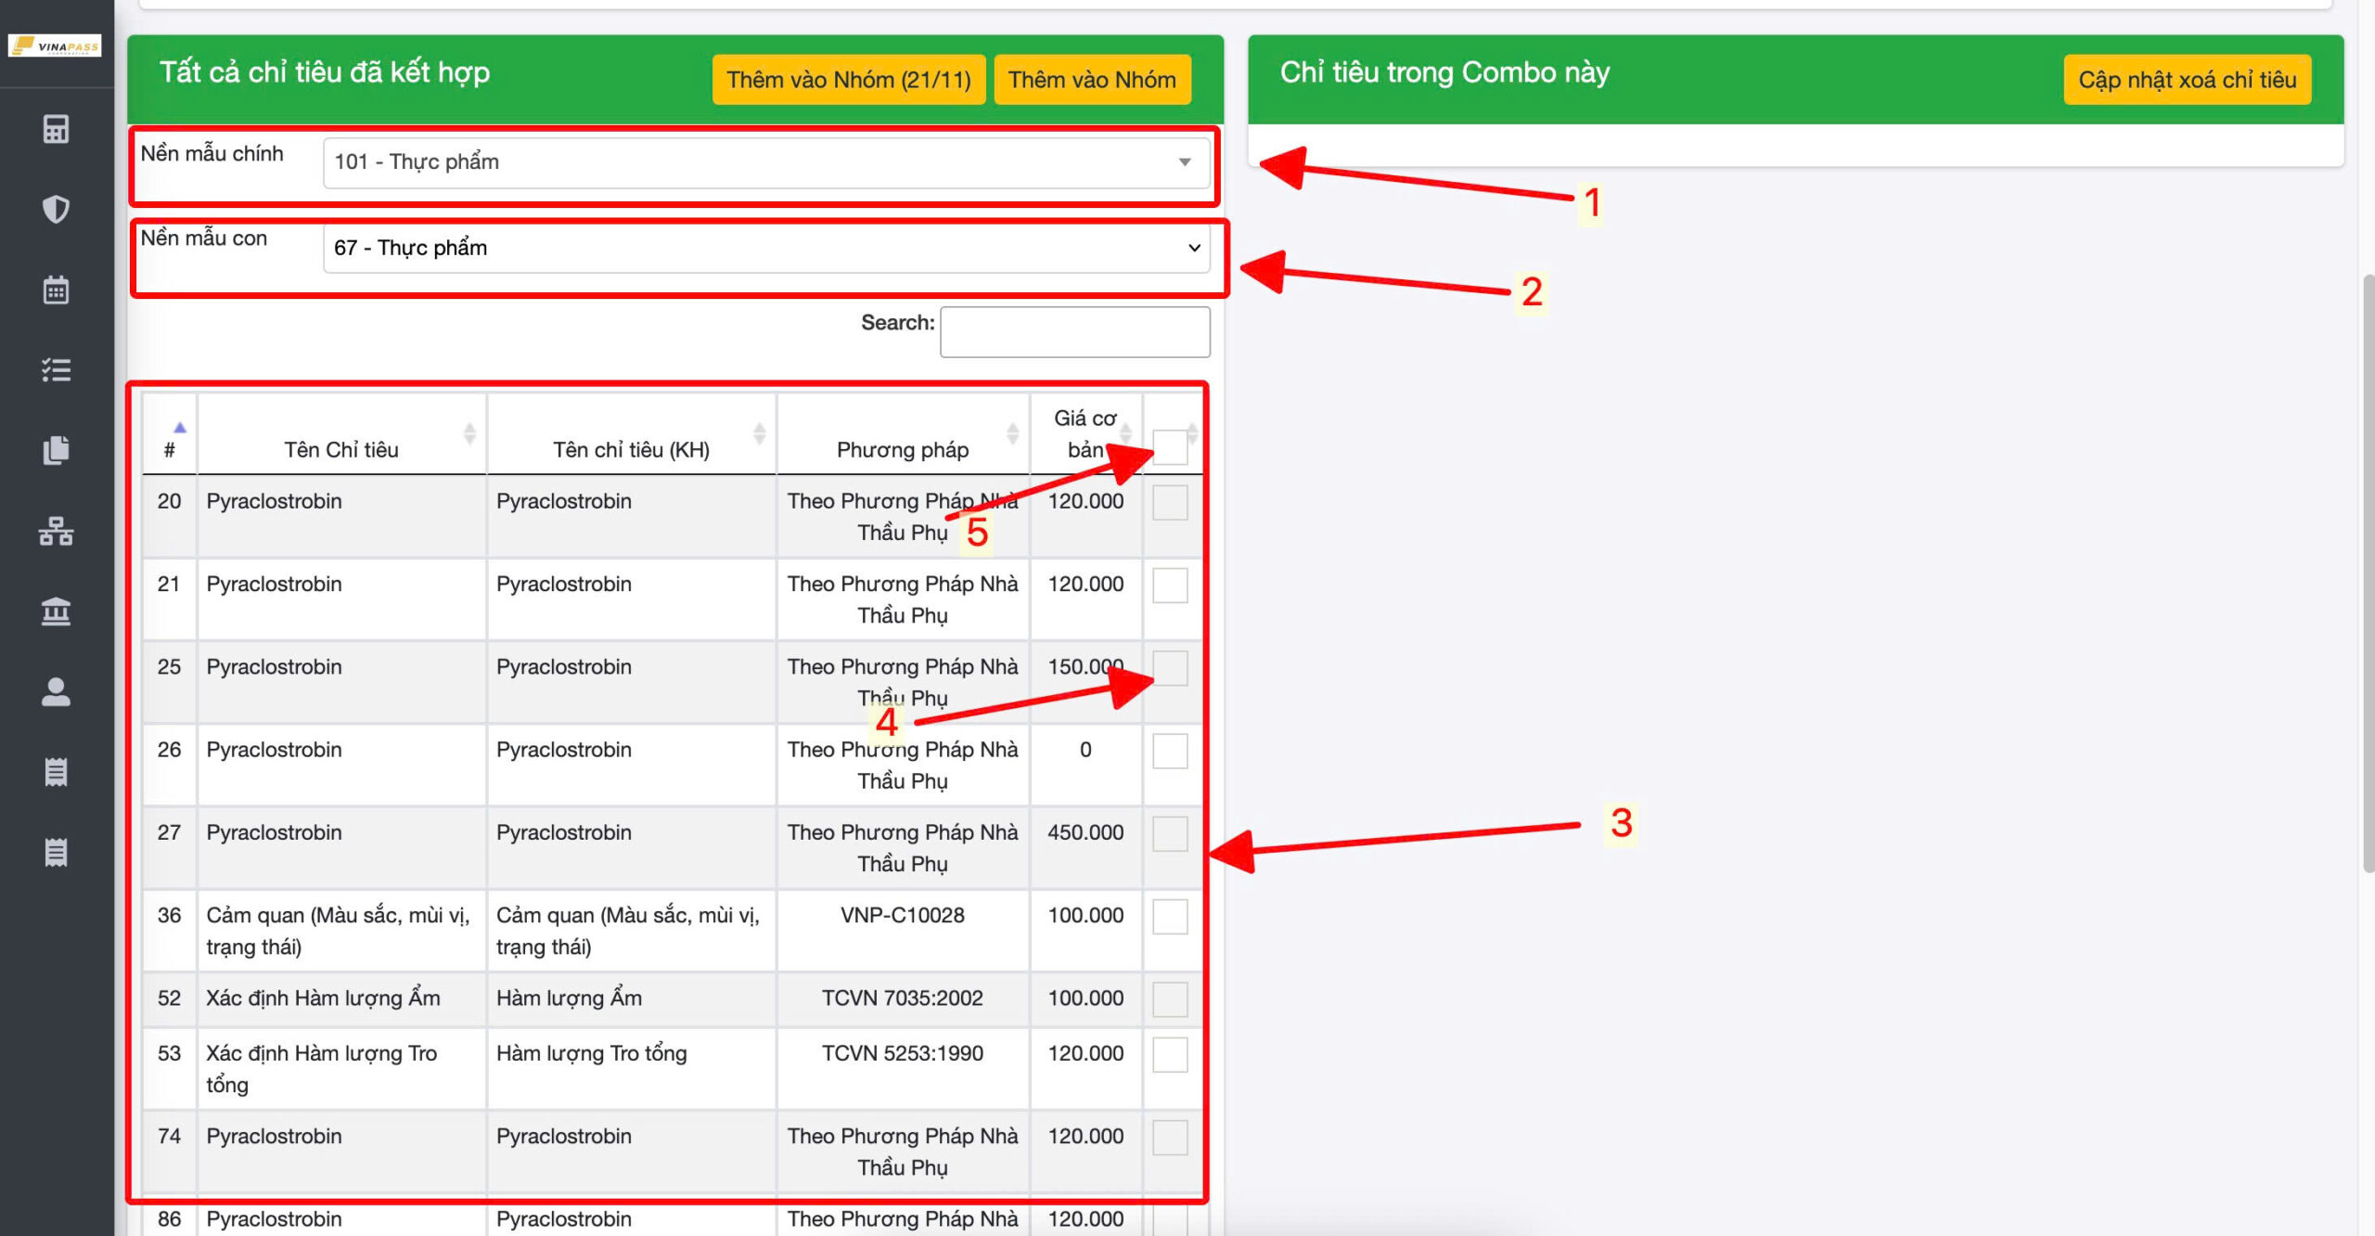Open the copy documents sidebar icon
Viewport: 2375px width, 1236px height.
point(56,450)
